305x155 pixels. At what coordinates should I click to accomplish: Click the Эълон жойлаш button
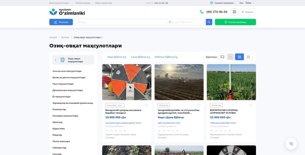pyautogui.click(x=236, y=22)
